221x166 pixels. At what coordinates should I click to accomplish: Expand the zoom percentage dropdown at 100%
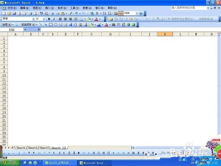click(x=137, y=13)
